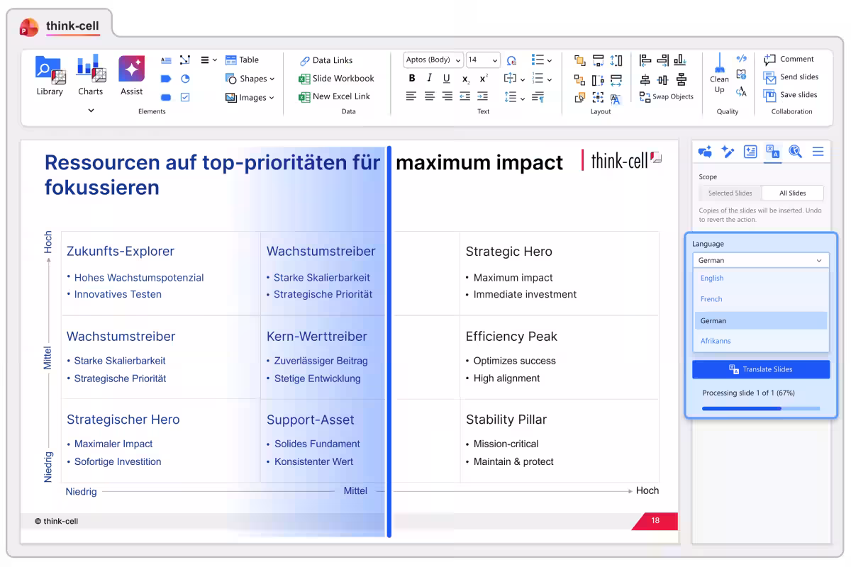Open the text box fitting dropdown
851x567 pixels.
[514, 79]
